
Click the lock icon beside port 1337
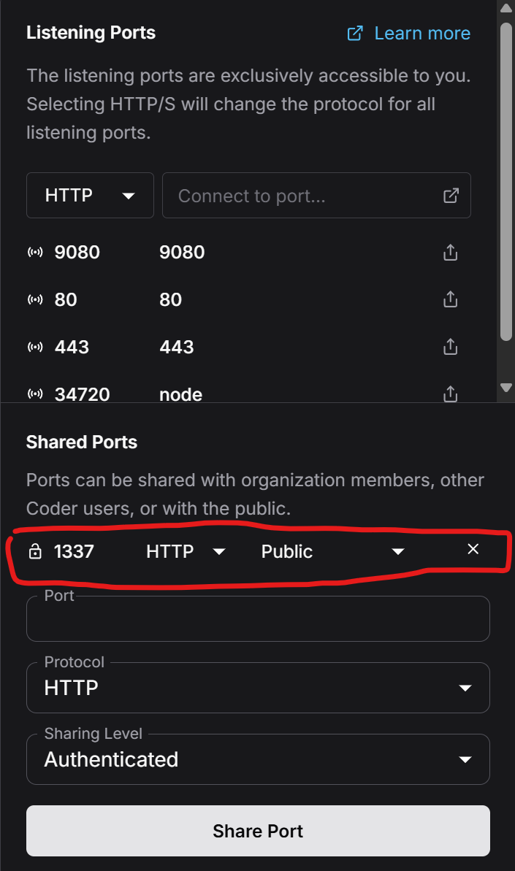pyautogui.click(x=34, y=551)
